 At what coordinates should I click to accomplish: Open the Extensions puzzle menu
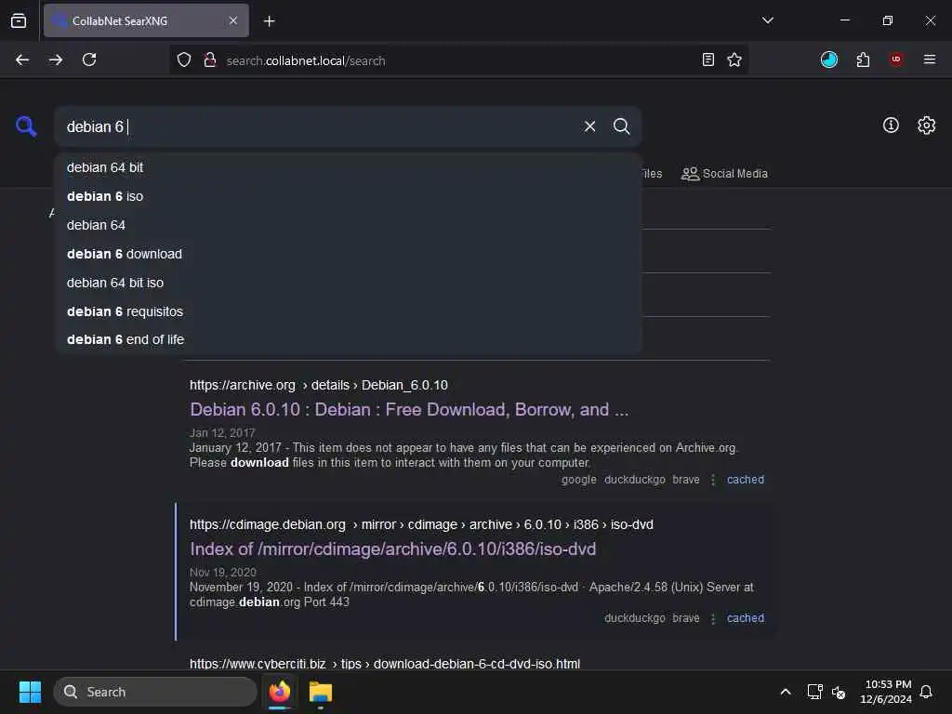pos(863,59)
